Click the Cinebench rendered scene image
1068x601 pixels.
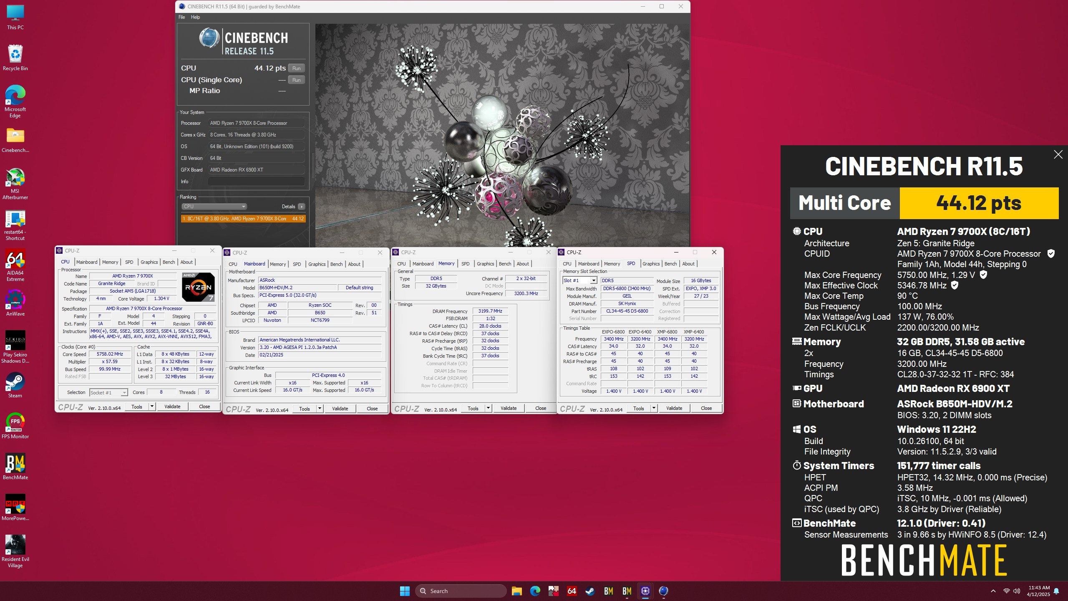coord(502,135)
